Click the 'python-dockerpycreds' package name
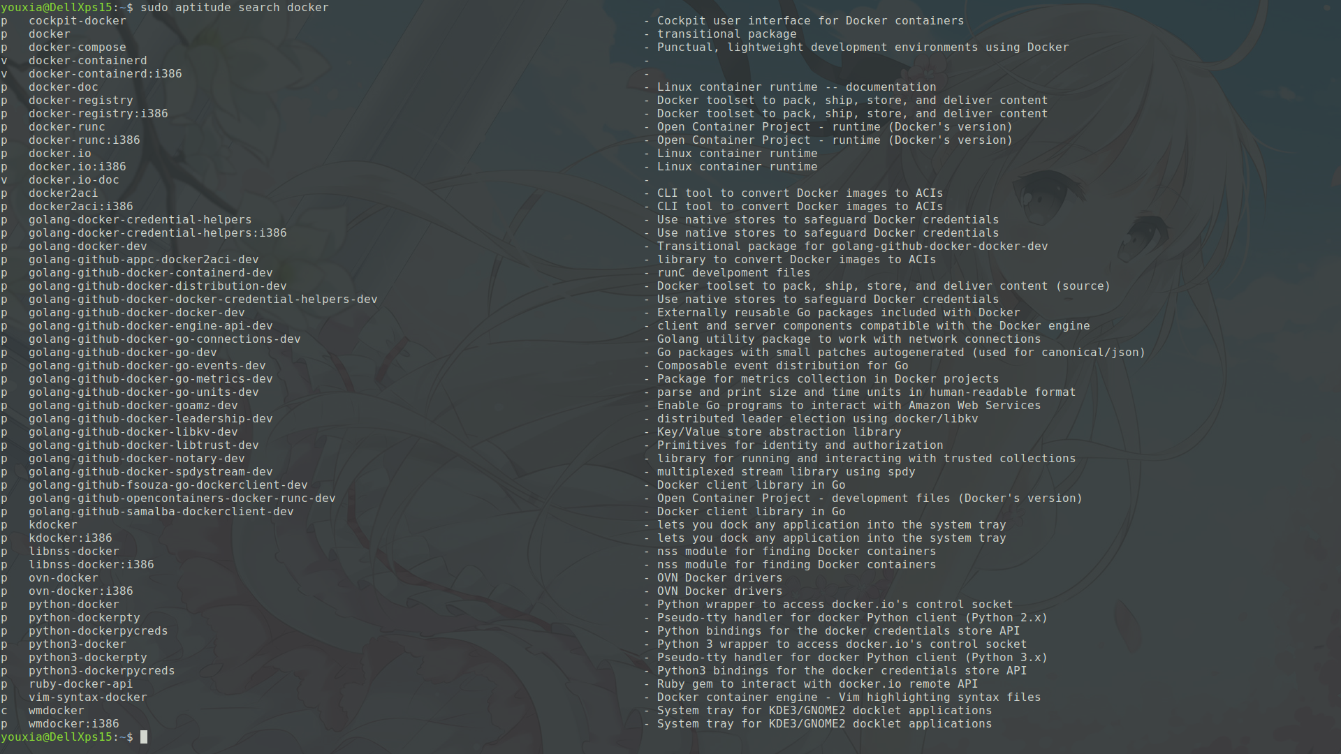 click(x=98, y=630)
